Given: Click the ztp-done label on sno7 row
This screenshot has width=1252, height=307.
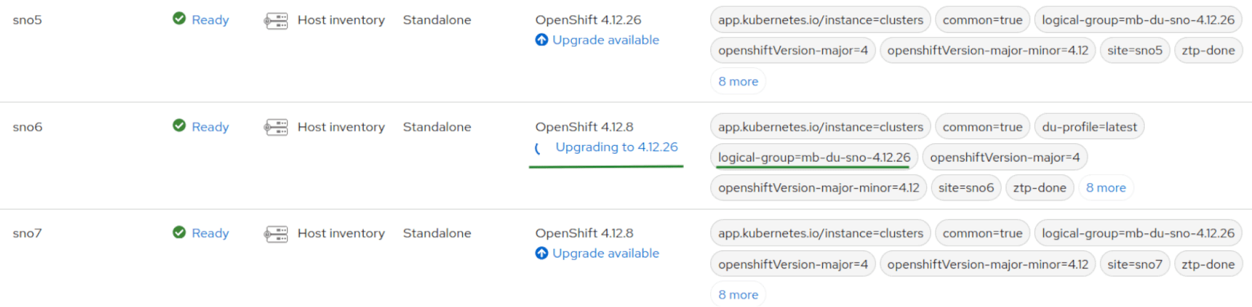Looking at the screenshot, I should click(x=1208, y=264).
